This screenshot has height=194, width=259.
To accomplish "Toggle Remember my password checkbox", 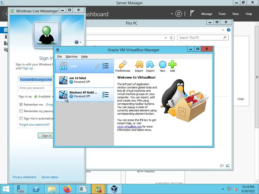I will (x=21, y=111).
